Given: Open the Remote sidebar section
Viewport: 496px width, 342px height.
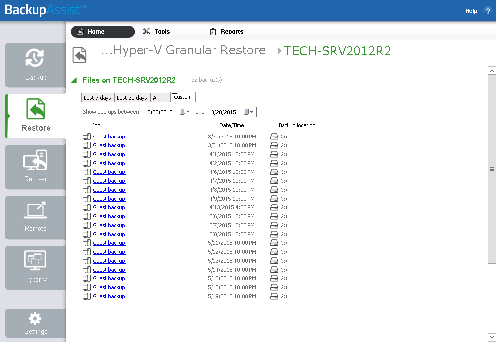Looking at the screenshot, I should [35, 217].
